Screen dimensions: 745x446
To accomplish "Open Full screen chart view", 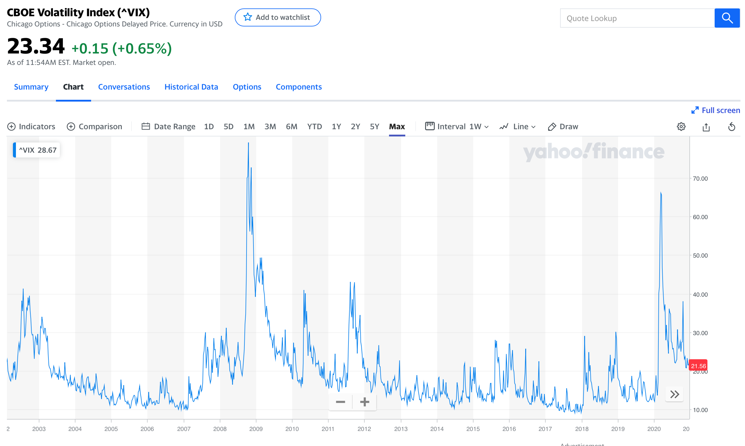I will pyautogui.click(x=716, y=110).
